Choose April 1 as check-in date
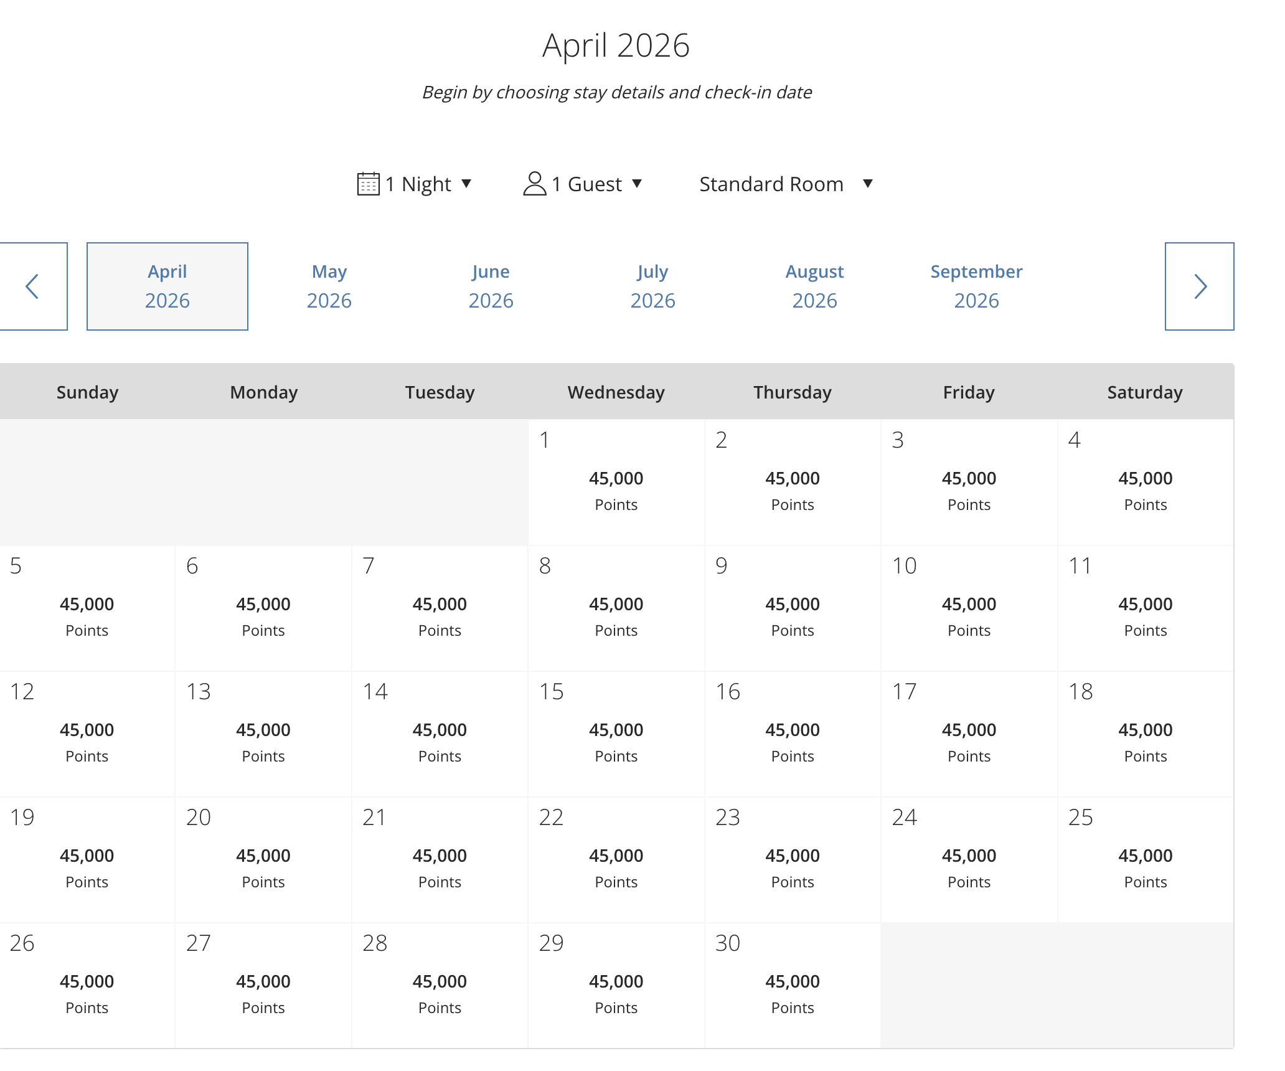Image resolution: width=1285 pixels, height=1071 pixels. tap(616, 483)
